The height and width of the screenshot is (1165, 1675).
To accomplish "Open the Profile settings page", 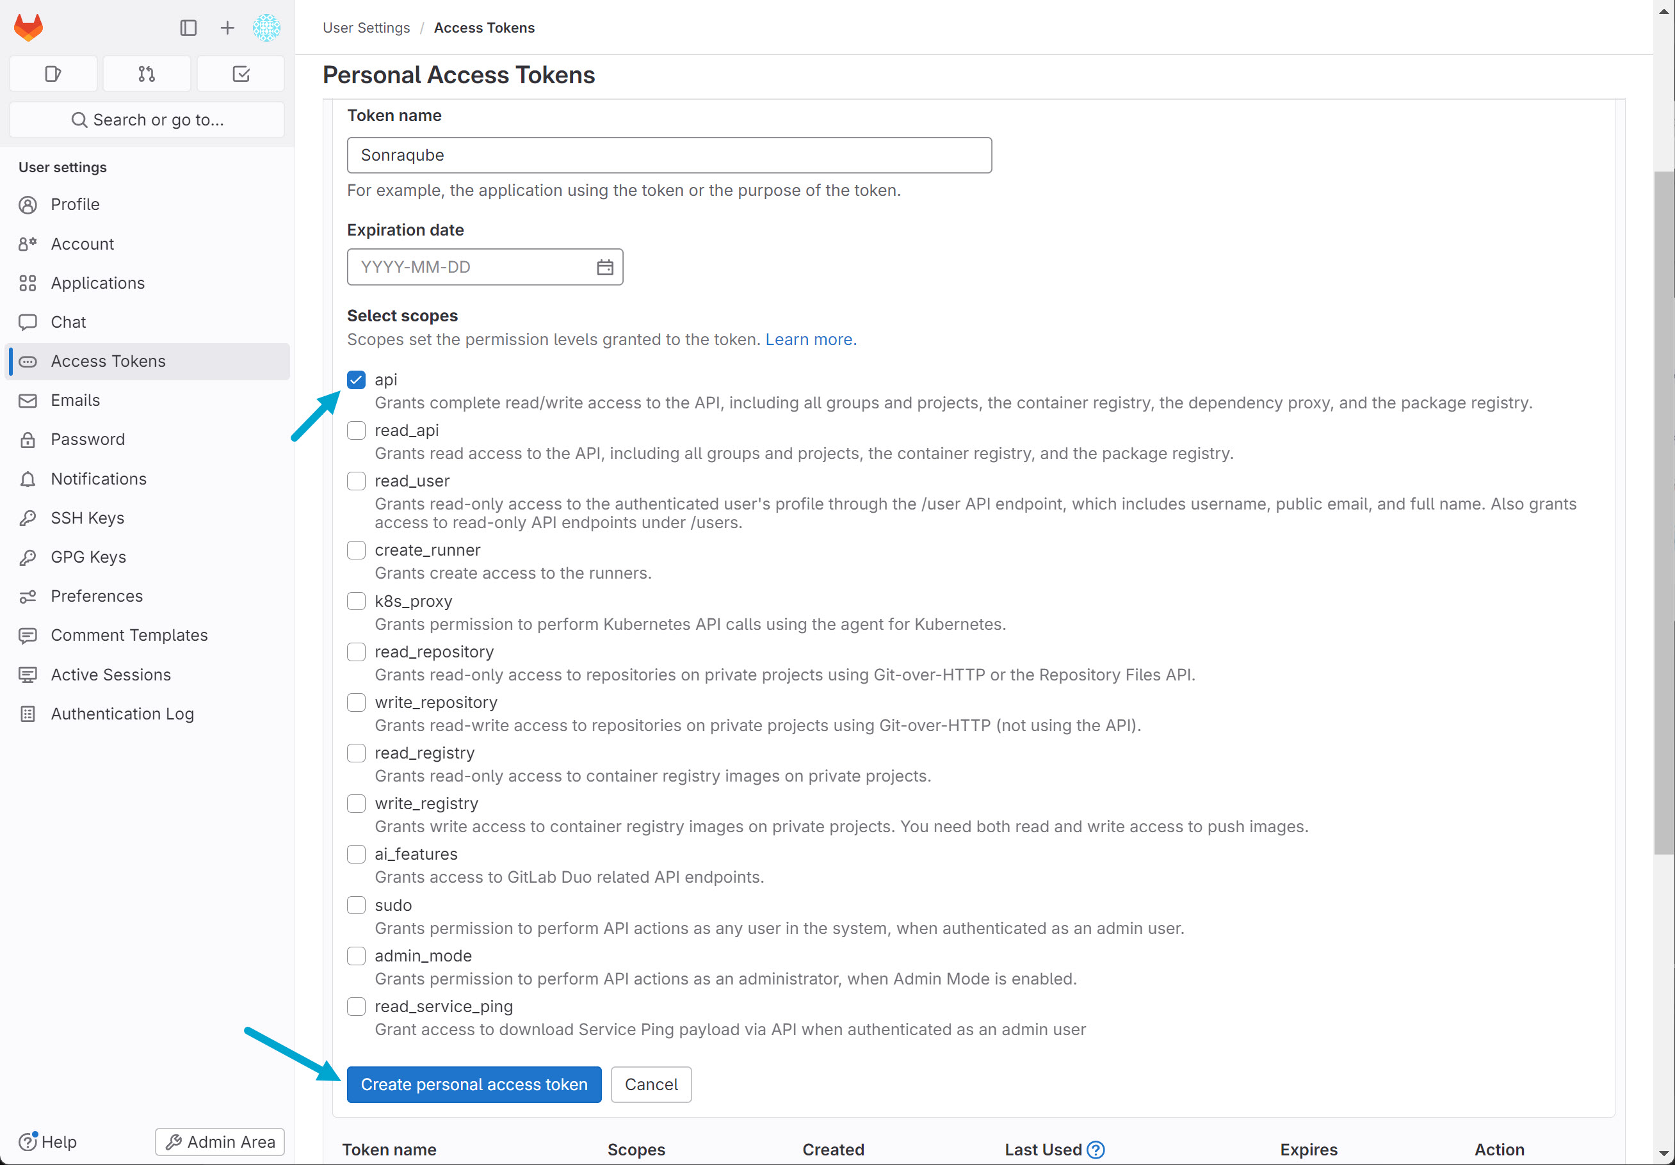I will point(75,204).
